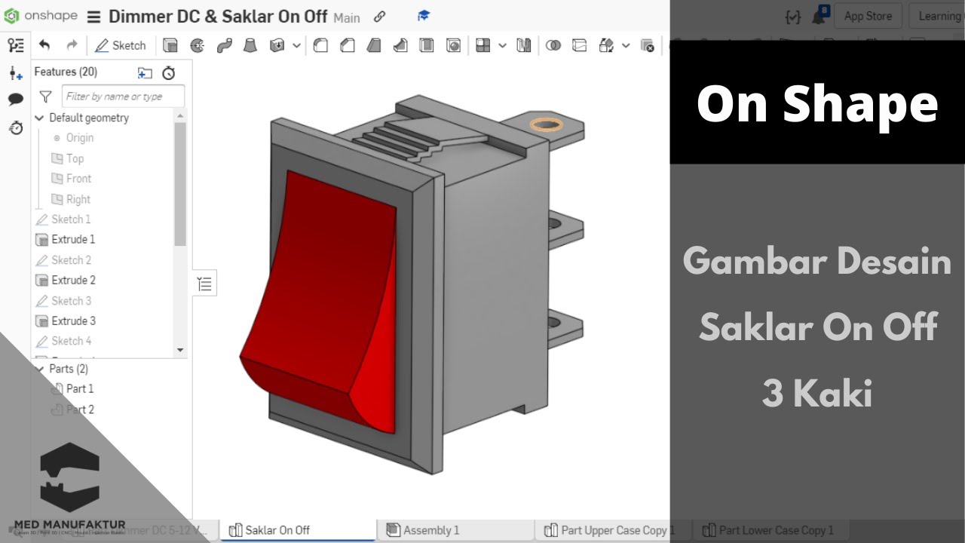Viewport: 965px width, 543px height.
Task: Click the document link icon
Action: click(380, 17)
